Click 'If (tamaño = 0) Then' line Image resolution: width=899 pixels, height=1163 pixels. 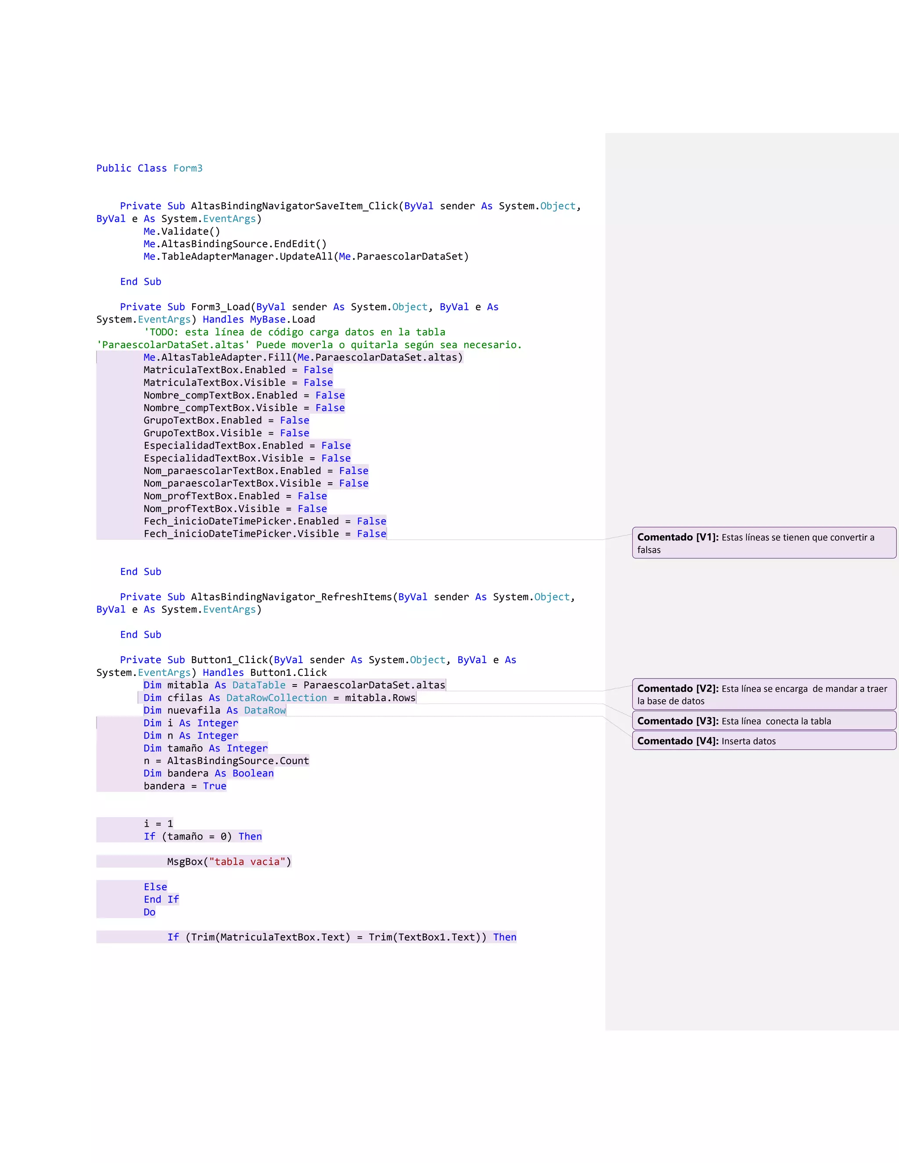[x=202, y=836]
